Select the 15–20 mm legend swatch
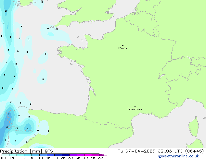Viewport: 206px width, 159px height. (x=51, y=155)
